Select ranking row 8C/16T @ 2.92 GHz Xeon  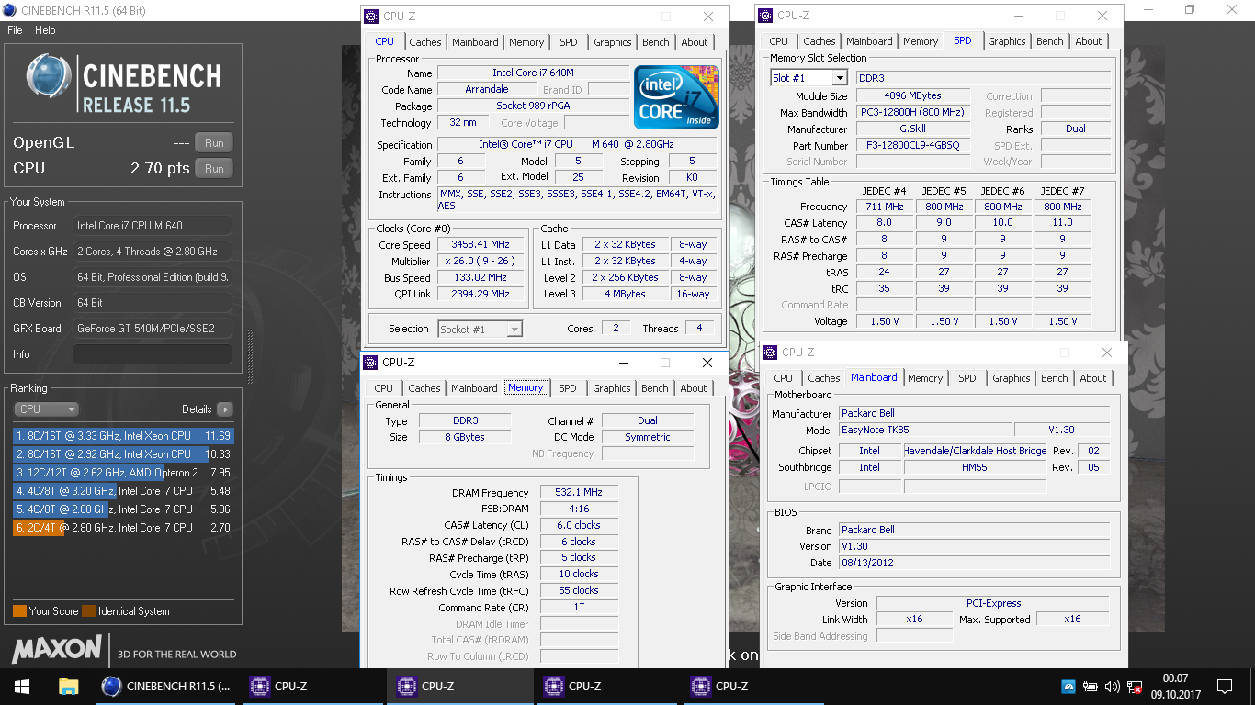(123, 454)
